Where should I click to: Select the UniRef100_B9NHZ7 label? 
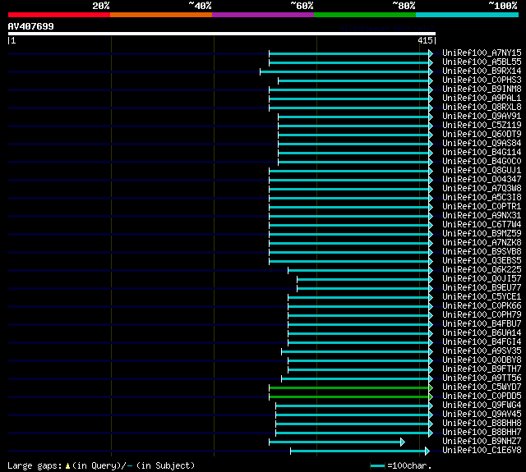point(482,442)
